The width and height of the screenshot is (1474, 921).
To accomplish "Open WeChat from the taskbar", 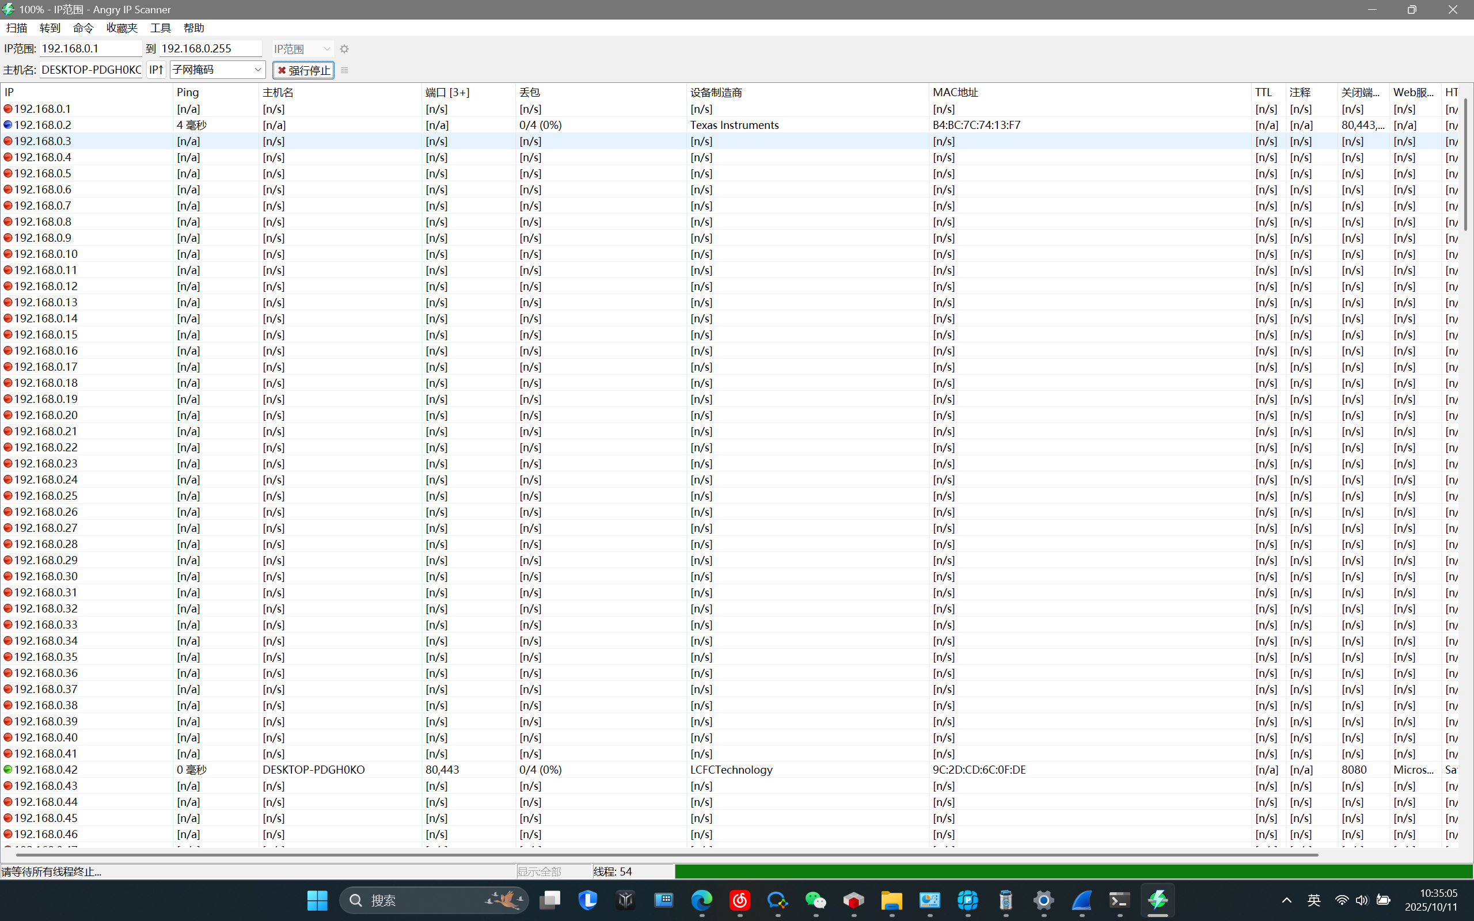I will click(x=815, y=900).
